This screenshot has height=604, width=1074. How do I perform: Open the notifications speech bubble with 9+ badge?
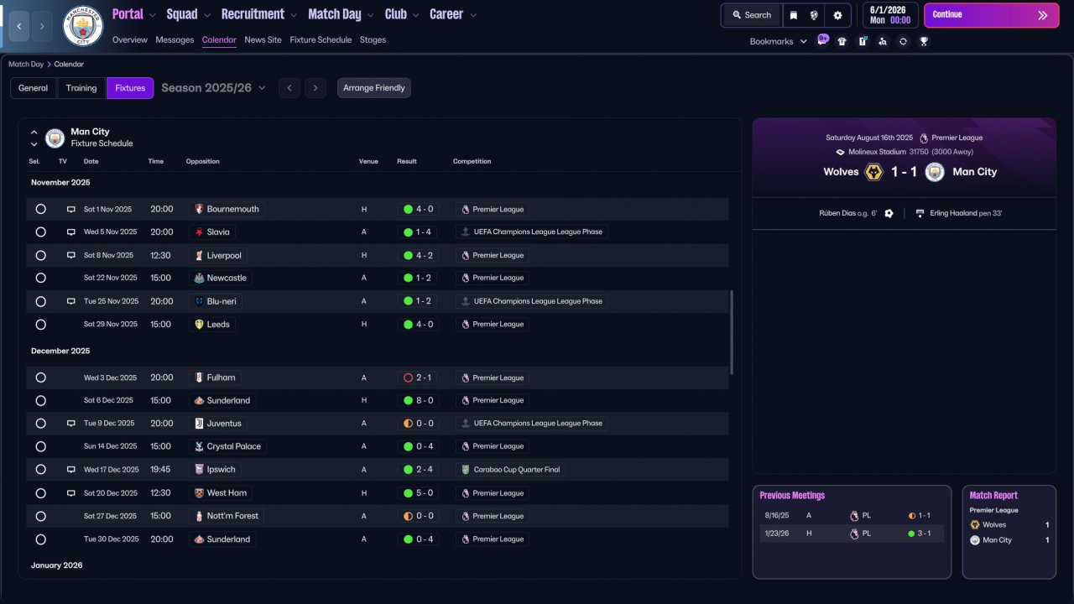pyautogui.click(x=822, y=41)
